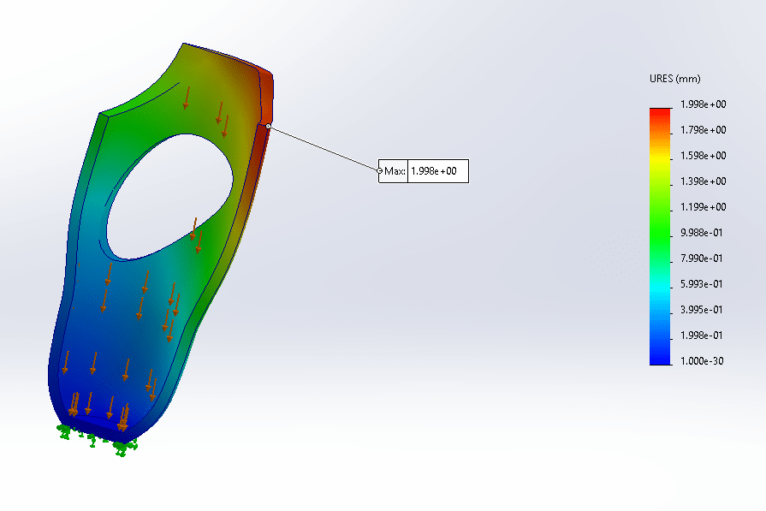Click legend value 7.990e-01

(x=702, y=258)
